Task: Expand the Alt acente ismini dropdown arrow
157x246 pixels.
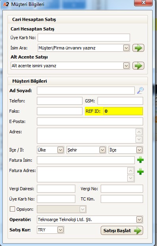Action: (126, 66)
